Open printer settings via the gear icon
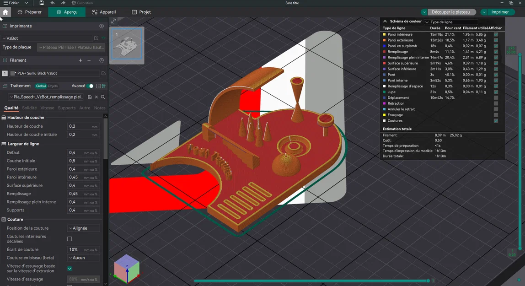Viewport: 525px width, 286px height. point(102,26)
